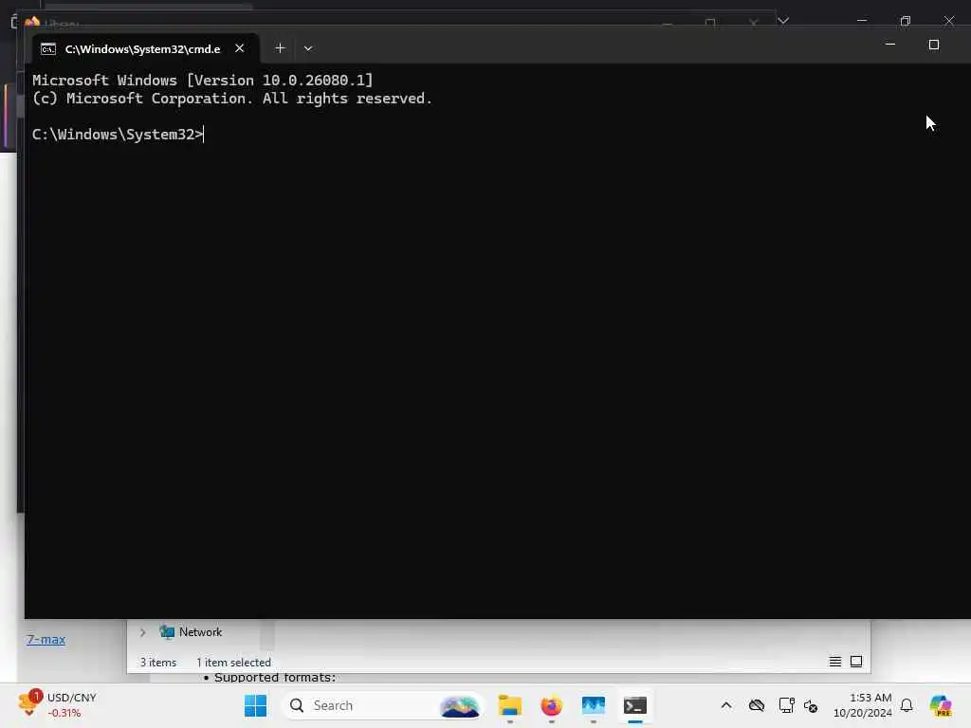Restore down the background window
The width and height of the screenshot is (971, 728).
pos(906,21)
